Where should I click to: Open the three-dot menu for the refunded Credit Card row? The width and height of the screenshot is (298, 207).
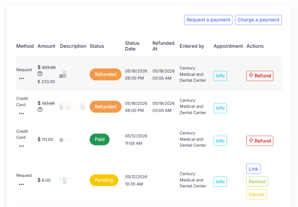coord(21,114)
